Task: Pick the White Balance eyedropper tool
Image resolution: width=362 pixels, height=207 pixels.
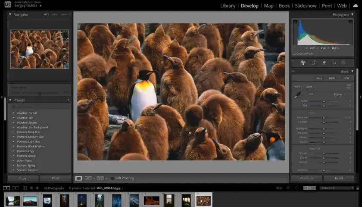Action: pyautogui.click(x=298, y=95)
